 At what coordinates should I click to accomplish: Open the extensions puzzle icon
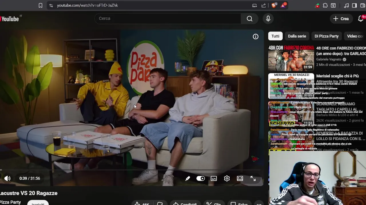coord(325,5)
